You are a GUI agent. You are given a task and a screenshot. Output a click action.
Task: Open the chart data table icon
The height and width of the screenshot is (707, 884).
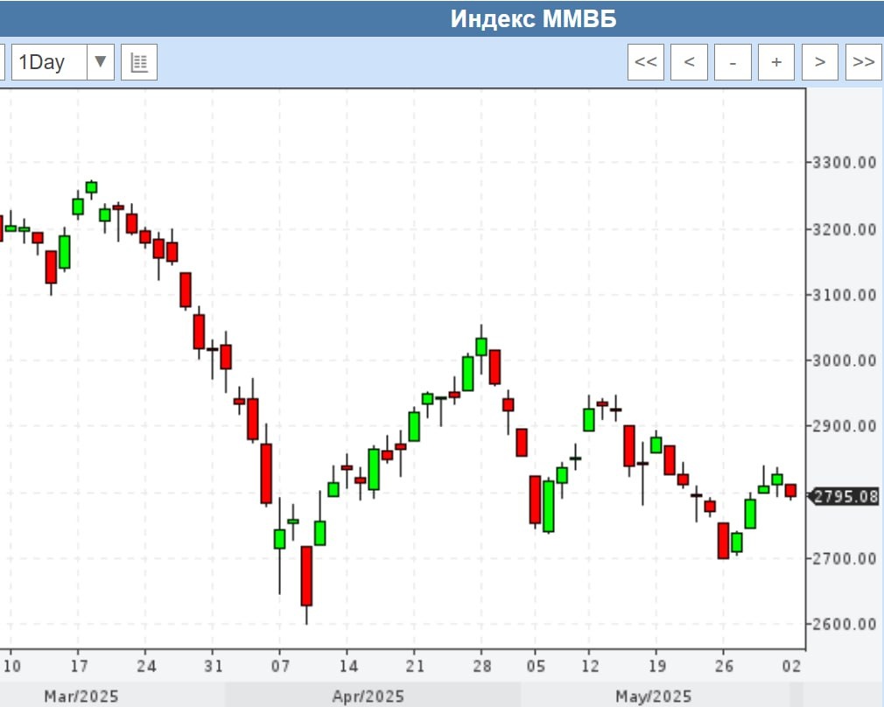[x=139, y=62]
